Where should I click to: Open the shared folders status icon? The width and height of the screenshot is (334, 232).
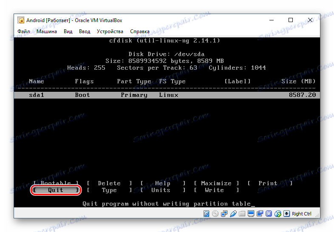[x=242, y=213]
